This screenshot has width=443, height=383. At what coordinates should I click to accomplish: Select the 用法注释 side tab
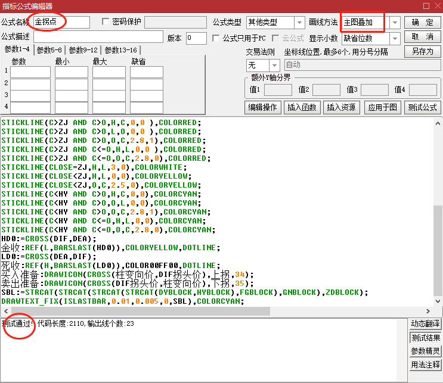tap(425, 365)
